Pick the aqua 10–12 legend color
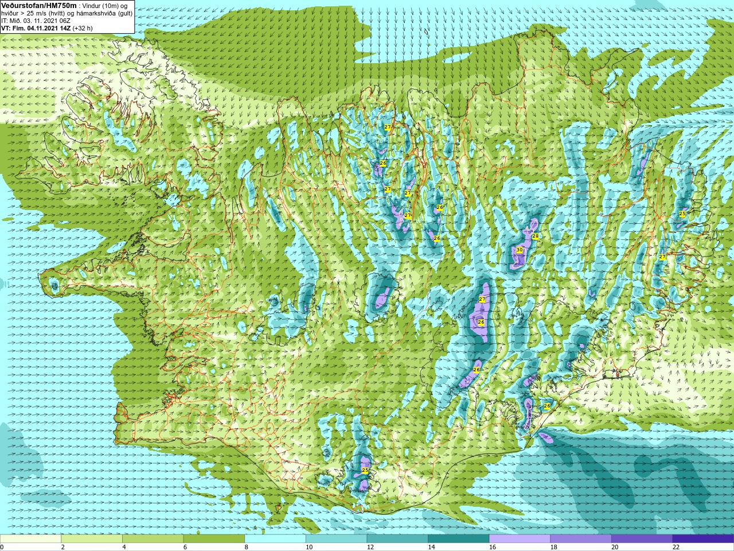Viewport: 734px width, 551px height. (336, 539)
